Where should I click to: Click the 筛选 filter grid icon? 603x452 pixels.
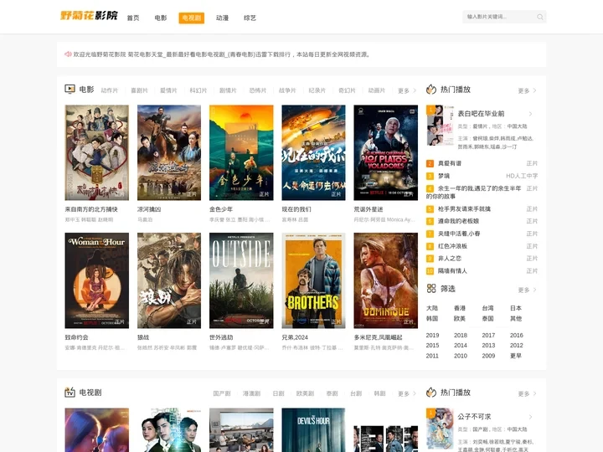click(x=431, y=289)
